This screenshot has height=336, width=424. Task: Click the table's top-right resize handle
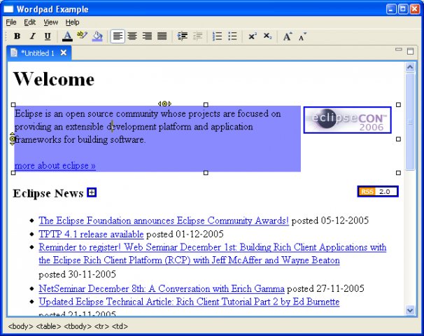(398, 105)
